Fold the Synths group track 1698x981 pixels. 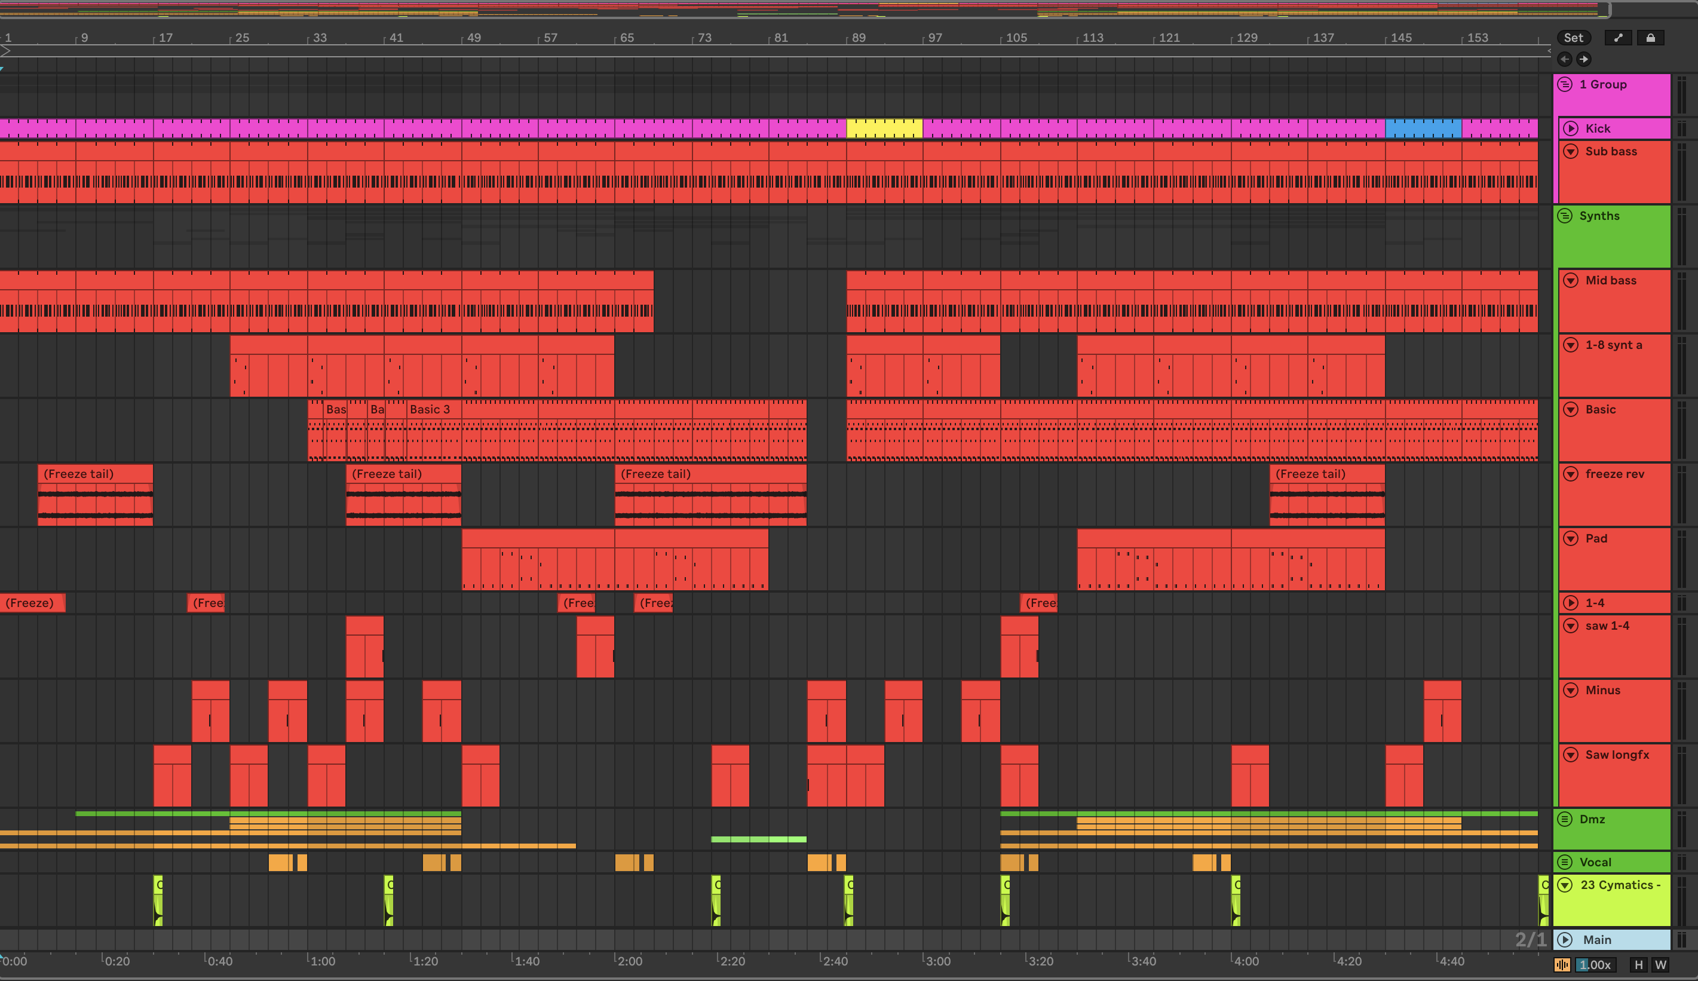point(1565,216)
